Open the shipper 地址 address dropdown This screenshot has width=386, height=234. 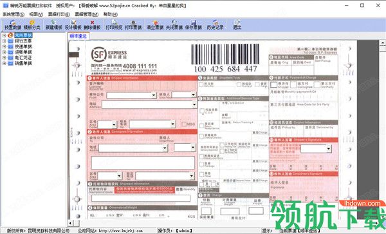(x=194, y=104)
